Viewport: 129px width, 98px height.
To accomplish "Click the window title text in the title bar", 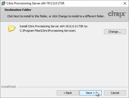I will (35, 3).
